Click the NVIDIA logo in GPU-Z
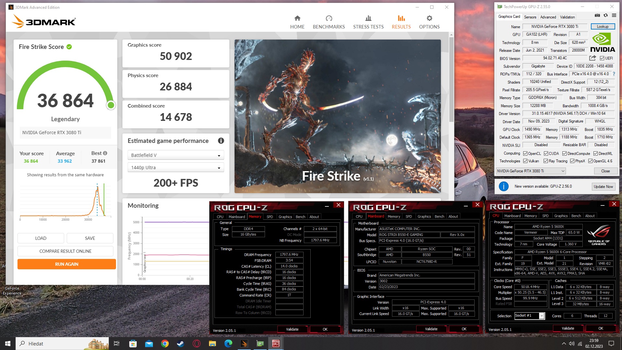Image resolution: width=622 pixels, height=350 pixels. [x=602, y=43]
